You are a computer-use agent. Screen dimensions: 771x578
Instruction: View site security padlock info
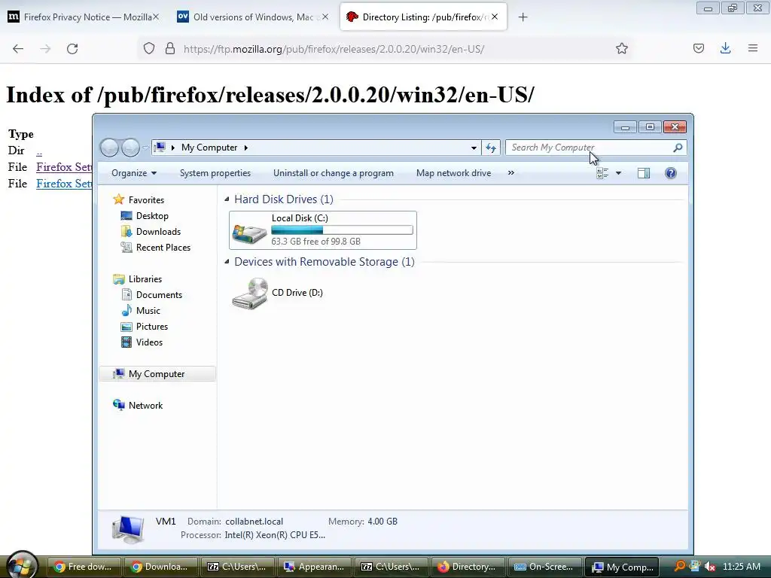point(170,49)
